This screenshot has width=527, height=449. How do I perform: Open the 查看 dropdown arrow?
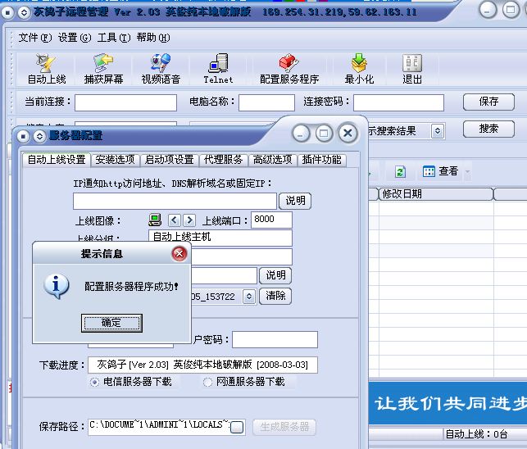(x=467, y=172)
